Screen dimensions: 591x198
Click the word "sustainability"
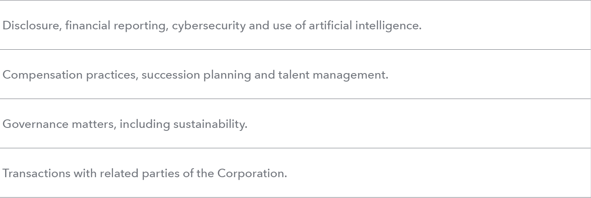[209, 124]
